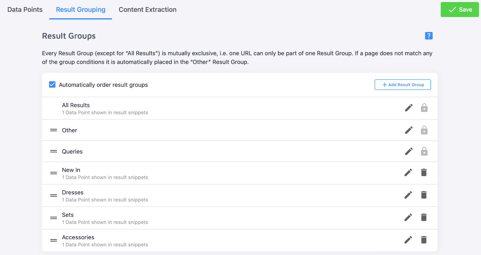This screenshot has height=255, width=481.
Task: Open the blue help question mark
Action: point(429,36)
